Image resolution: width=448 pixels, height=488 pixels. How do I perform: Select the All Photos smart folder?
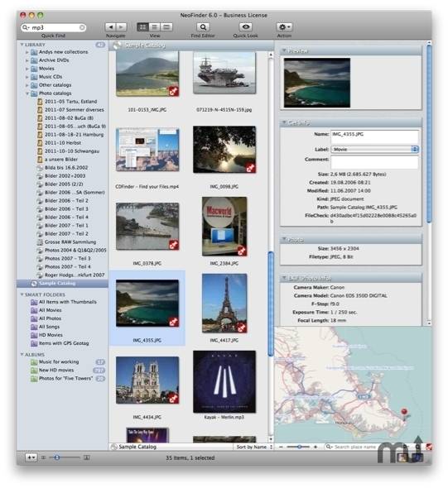(50, 318)
